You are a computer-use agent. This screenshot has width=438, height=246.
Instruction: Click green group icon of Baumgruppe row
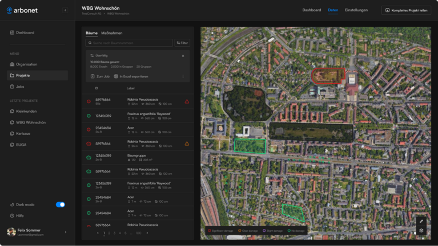point(89,158)
